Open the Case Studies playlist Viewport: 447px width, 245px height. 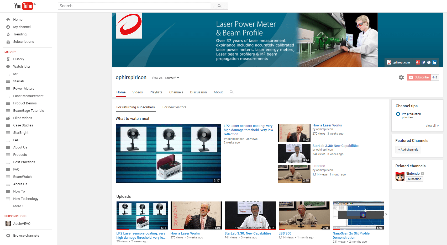tap(23, 125)
